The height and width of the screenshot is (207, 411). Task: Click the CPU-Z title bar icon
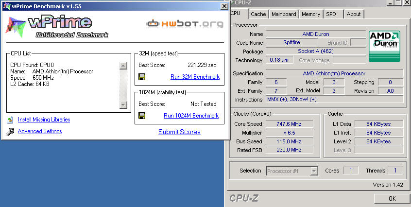(231, 2)
